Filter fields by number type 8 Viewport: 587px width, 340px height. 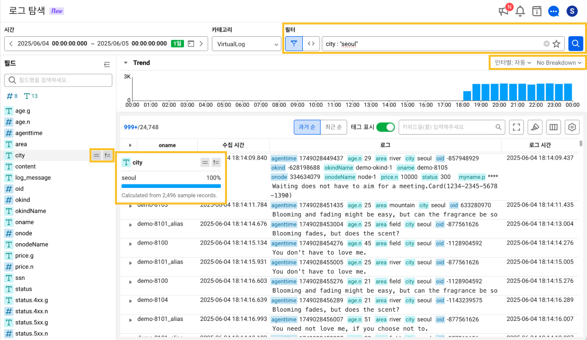pos(12,96)
